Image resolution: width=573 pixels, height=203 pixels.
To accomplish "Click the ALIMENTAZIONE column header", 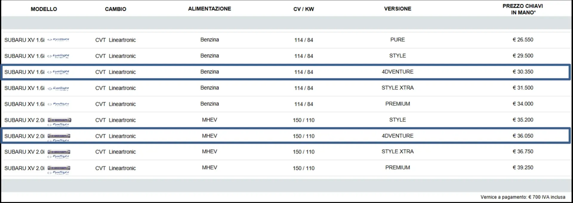I will click(x=210, y=9).
